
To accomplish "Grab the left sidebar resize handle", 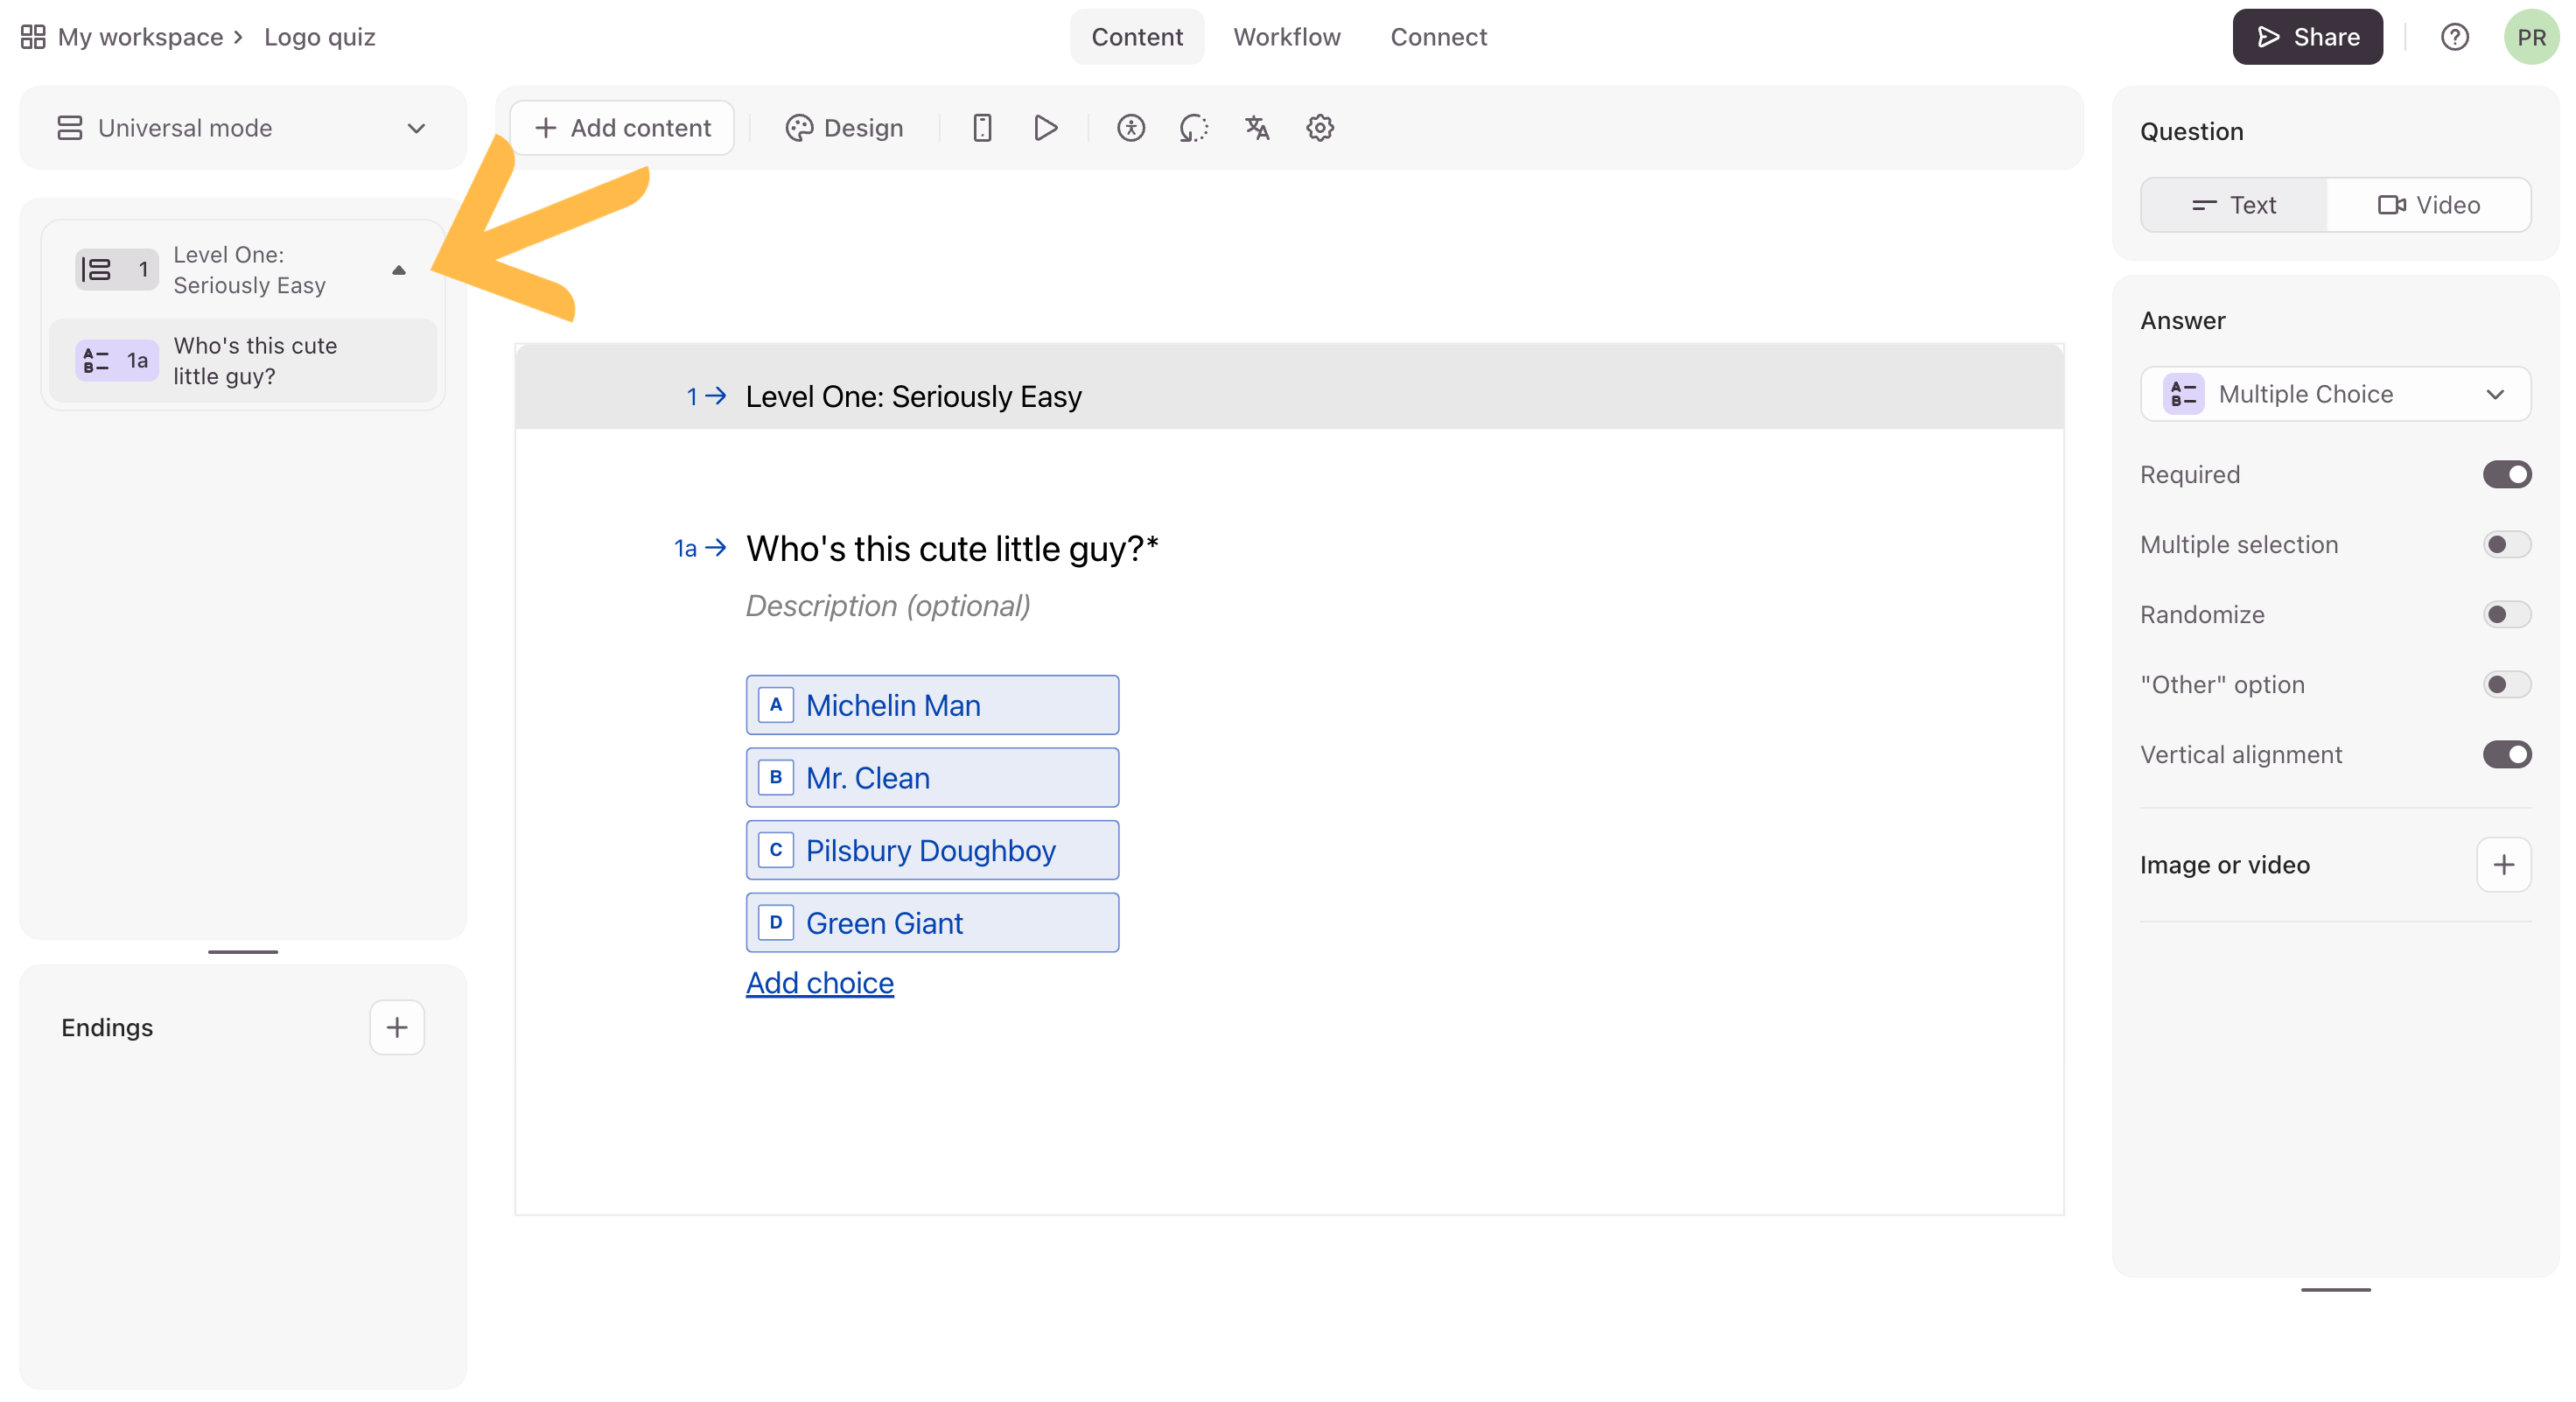I will [243, 952].
